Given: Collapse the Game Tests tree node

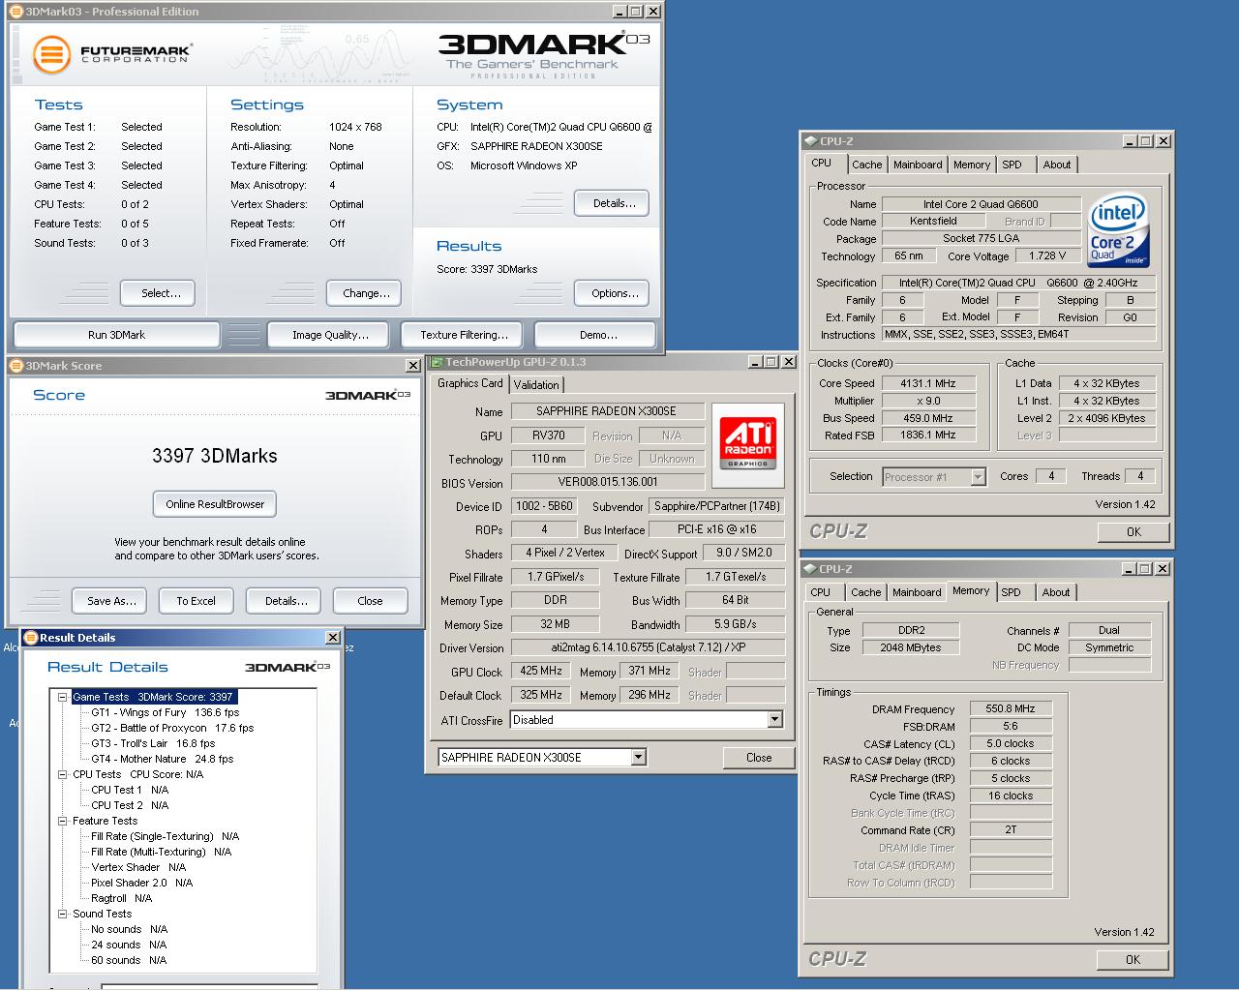Looking at the screenshot, I should [63, 697].
